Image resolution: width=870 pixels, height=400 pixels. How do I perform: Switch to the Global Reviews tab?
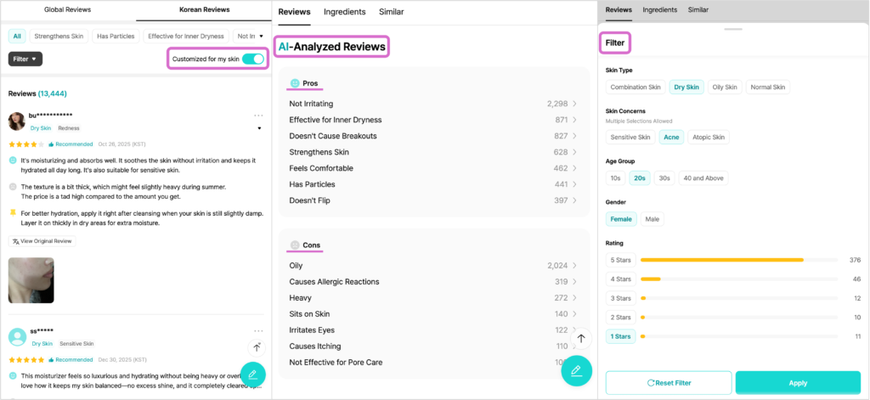pyautogui.click(x=67, y=10)
